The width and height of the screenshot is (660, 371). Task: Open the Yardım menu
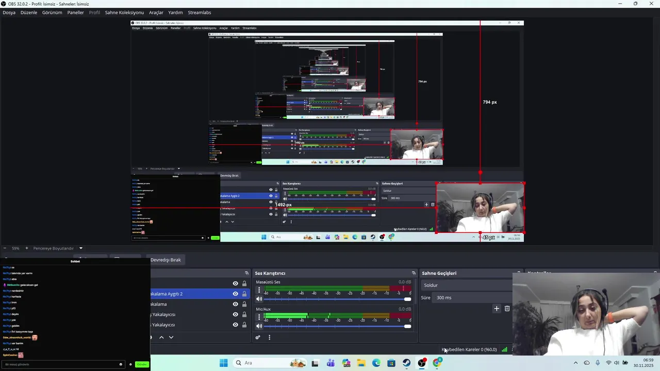pyautogui.click(x=175, y=12)
